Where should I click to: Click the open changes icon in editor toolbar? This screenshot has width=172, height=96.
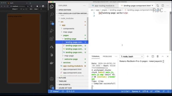tap(158, 6)
